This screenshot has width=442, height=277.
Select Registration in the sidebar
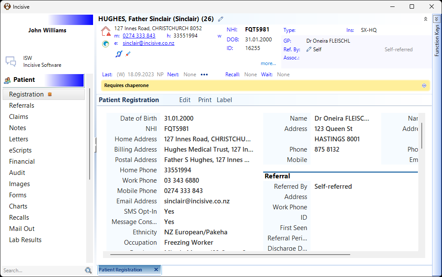click(x=44, y=94)
